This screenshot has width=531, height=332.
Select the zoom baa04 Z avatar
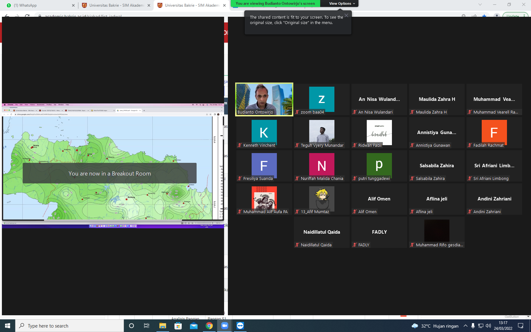[322, 99]
